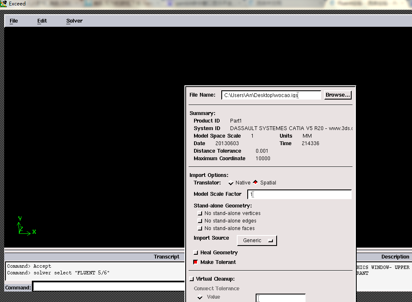This screenshot has height=302, width=412.
Task: Click the Browse... button
Action: [337, 95]
